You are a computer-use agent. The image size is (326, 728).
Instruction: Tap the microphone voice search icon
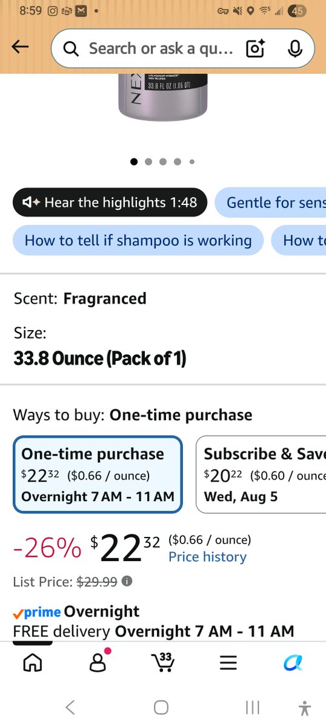294,49
